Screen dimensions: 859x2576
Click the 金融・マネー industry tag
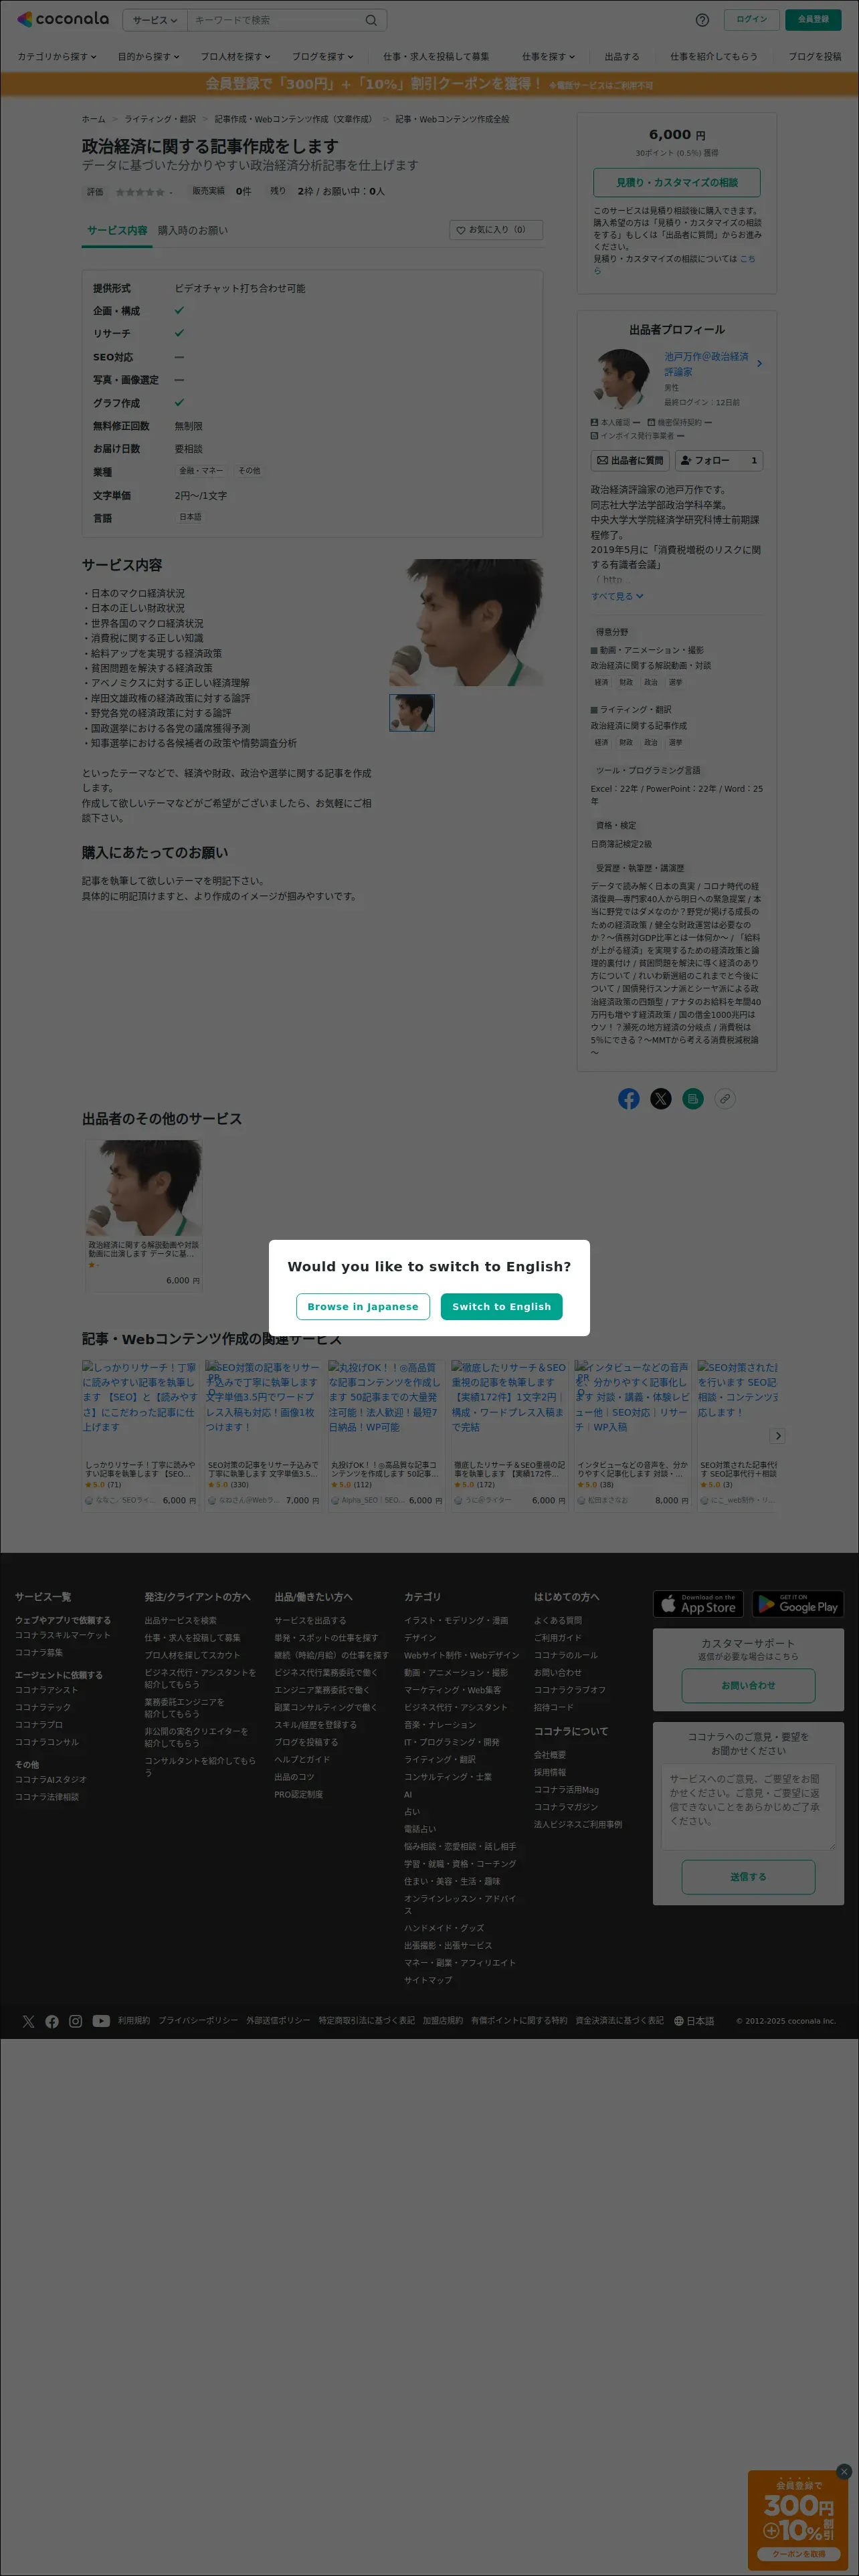pos(201,471)
